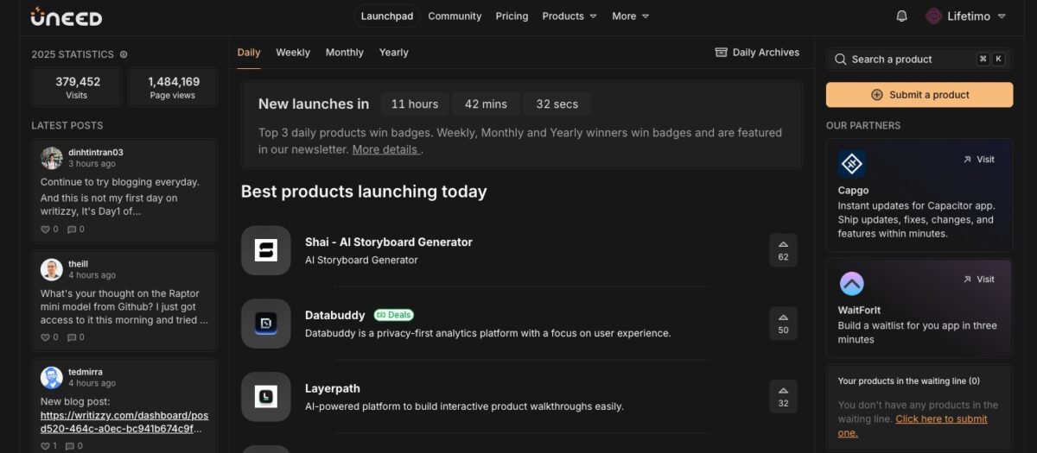Expand the Products dropdown menu
The width and height of the screenshot is (1037, 453).
[569, 16]
